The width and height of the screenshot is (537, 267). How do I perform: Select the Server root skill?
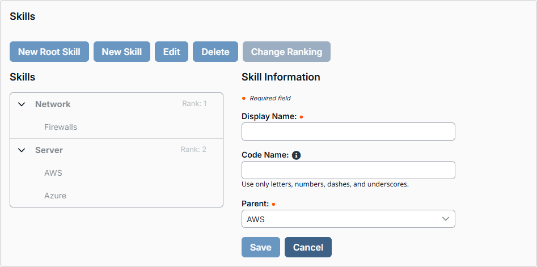click(x=49, y=150)
